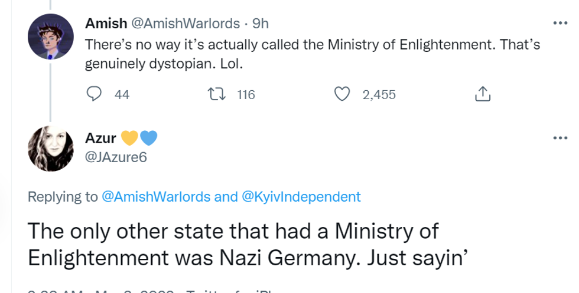The image size is (579, 293).
Task: Click @KyivIndependent mention link
Action: click(301, 197)
